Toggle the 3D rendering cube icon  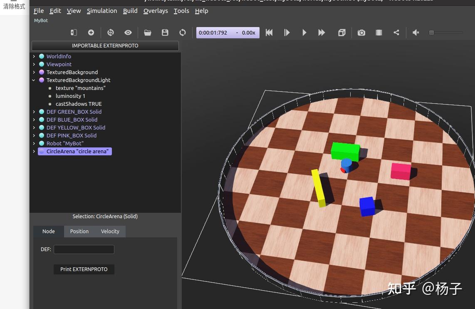click(x=342, y=32)
